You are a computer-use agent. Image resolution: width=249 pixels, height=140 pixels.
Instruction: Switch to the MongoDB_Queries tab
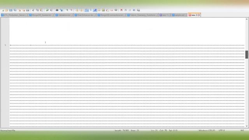42,15
